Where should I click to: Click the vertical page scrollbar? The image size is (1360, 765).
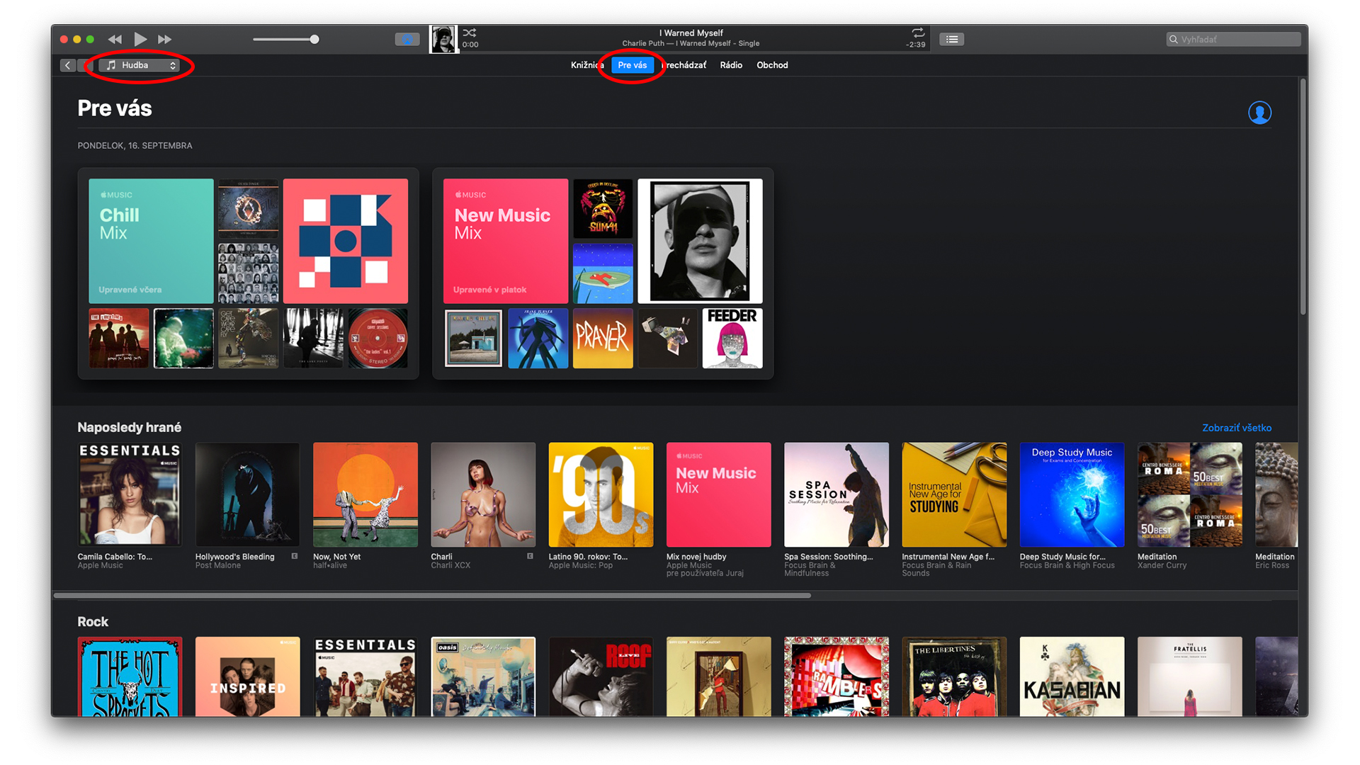pyautogui.click(x=1303, y=197)
